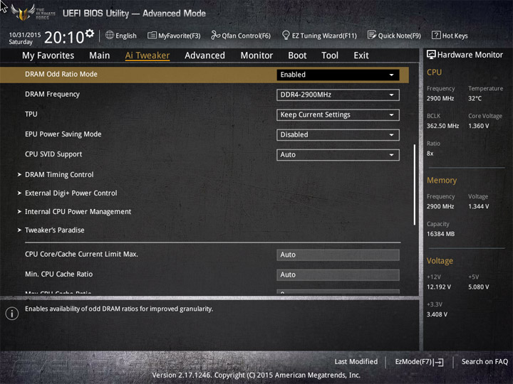Open the Boot tab
The image size is (513, 384).
pos(297,55)
